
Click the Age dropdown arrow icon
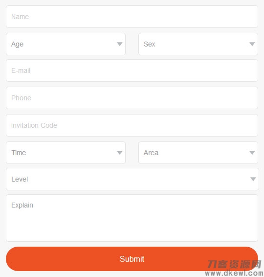tap(120, 44)
